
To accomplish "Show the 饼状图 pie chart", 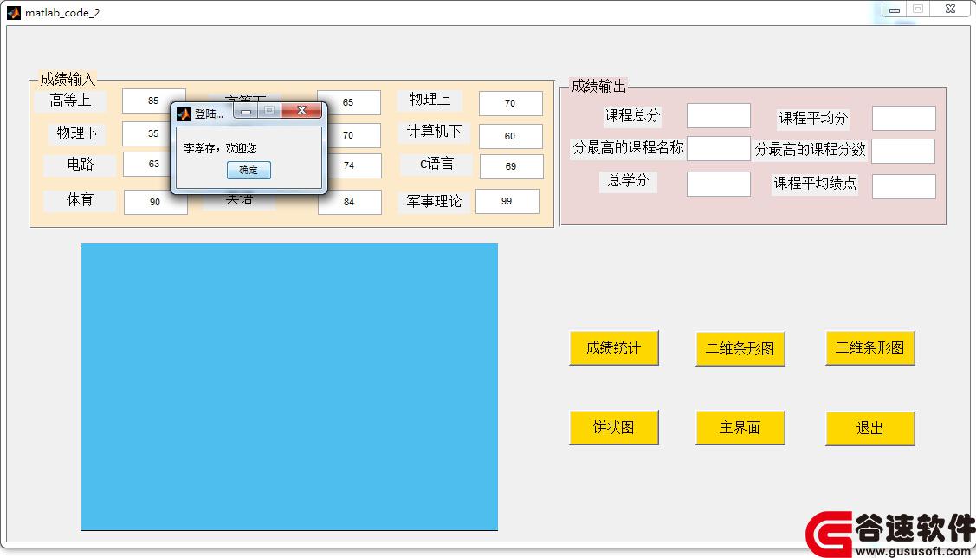I will 614,428.
